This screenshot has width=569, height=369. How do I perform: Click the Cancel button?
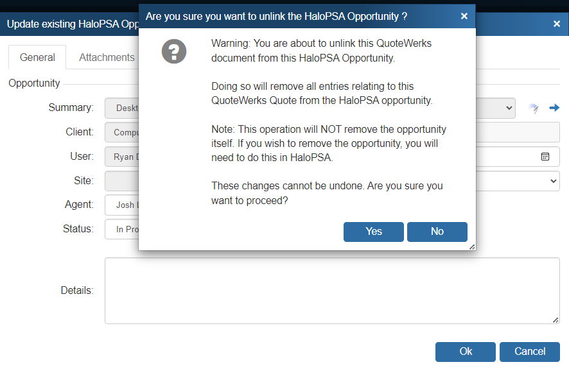pyautogui.click(x=530, y=352)
